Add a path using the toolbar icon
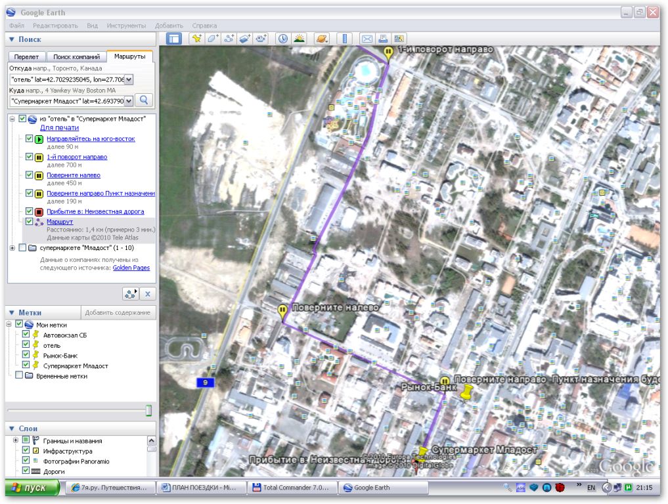 coord(229,39)
